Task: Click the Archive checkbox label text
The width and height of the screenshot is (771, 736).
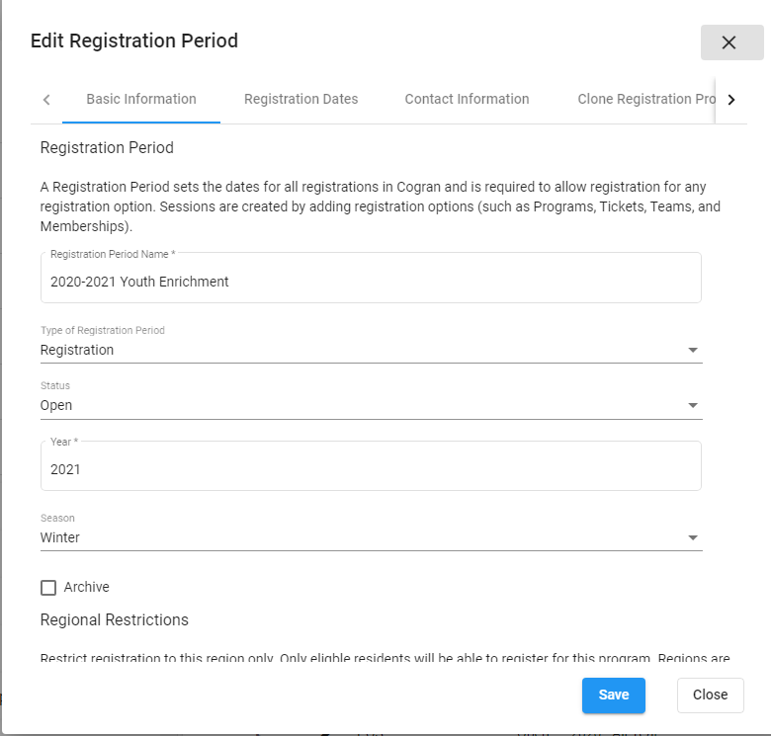Action: coord(86,587)
